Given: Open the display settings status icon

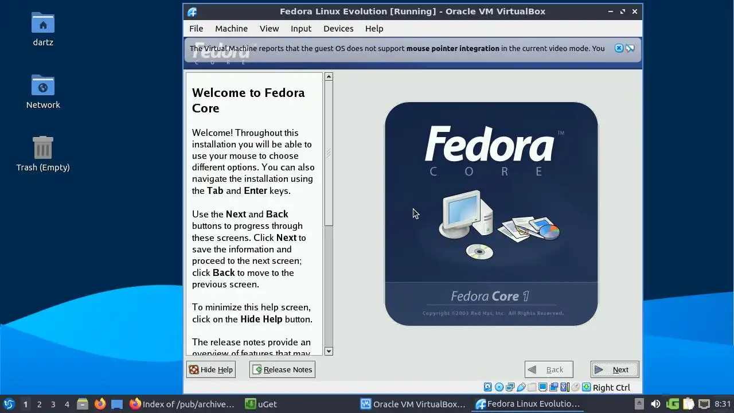Looking at the screenshot, I should tap(542, 387).
